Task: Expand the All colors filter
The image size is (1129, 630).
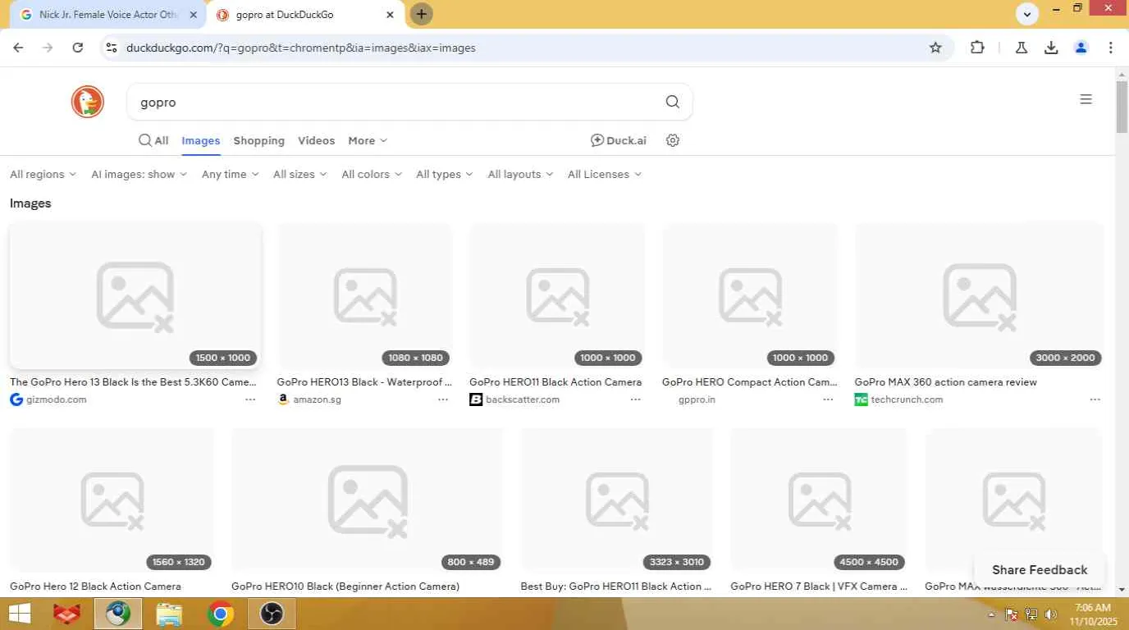Action: pos(372,174)
